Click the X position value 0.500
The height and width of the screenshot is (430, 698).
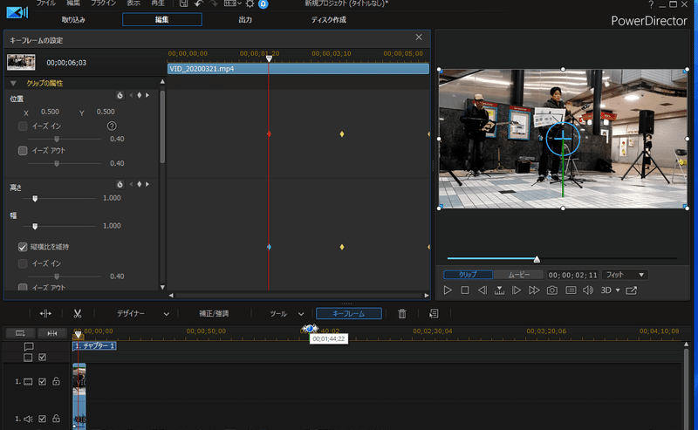click(x=50, y=112)
